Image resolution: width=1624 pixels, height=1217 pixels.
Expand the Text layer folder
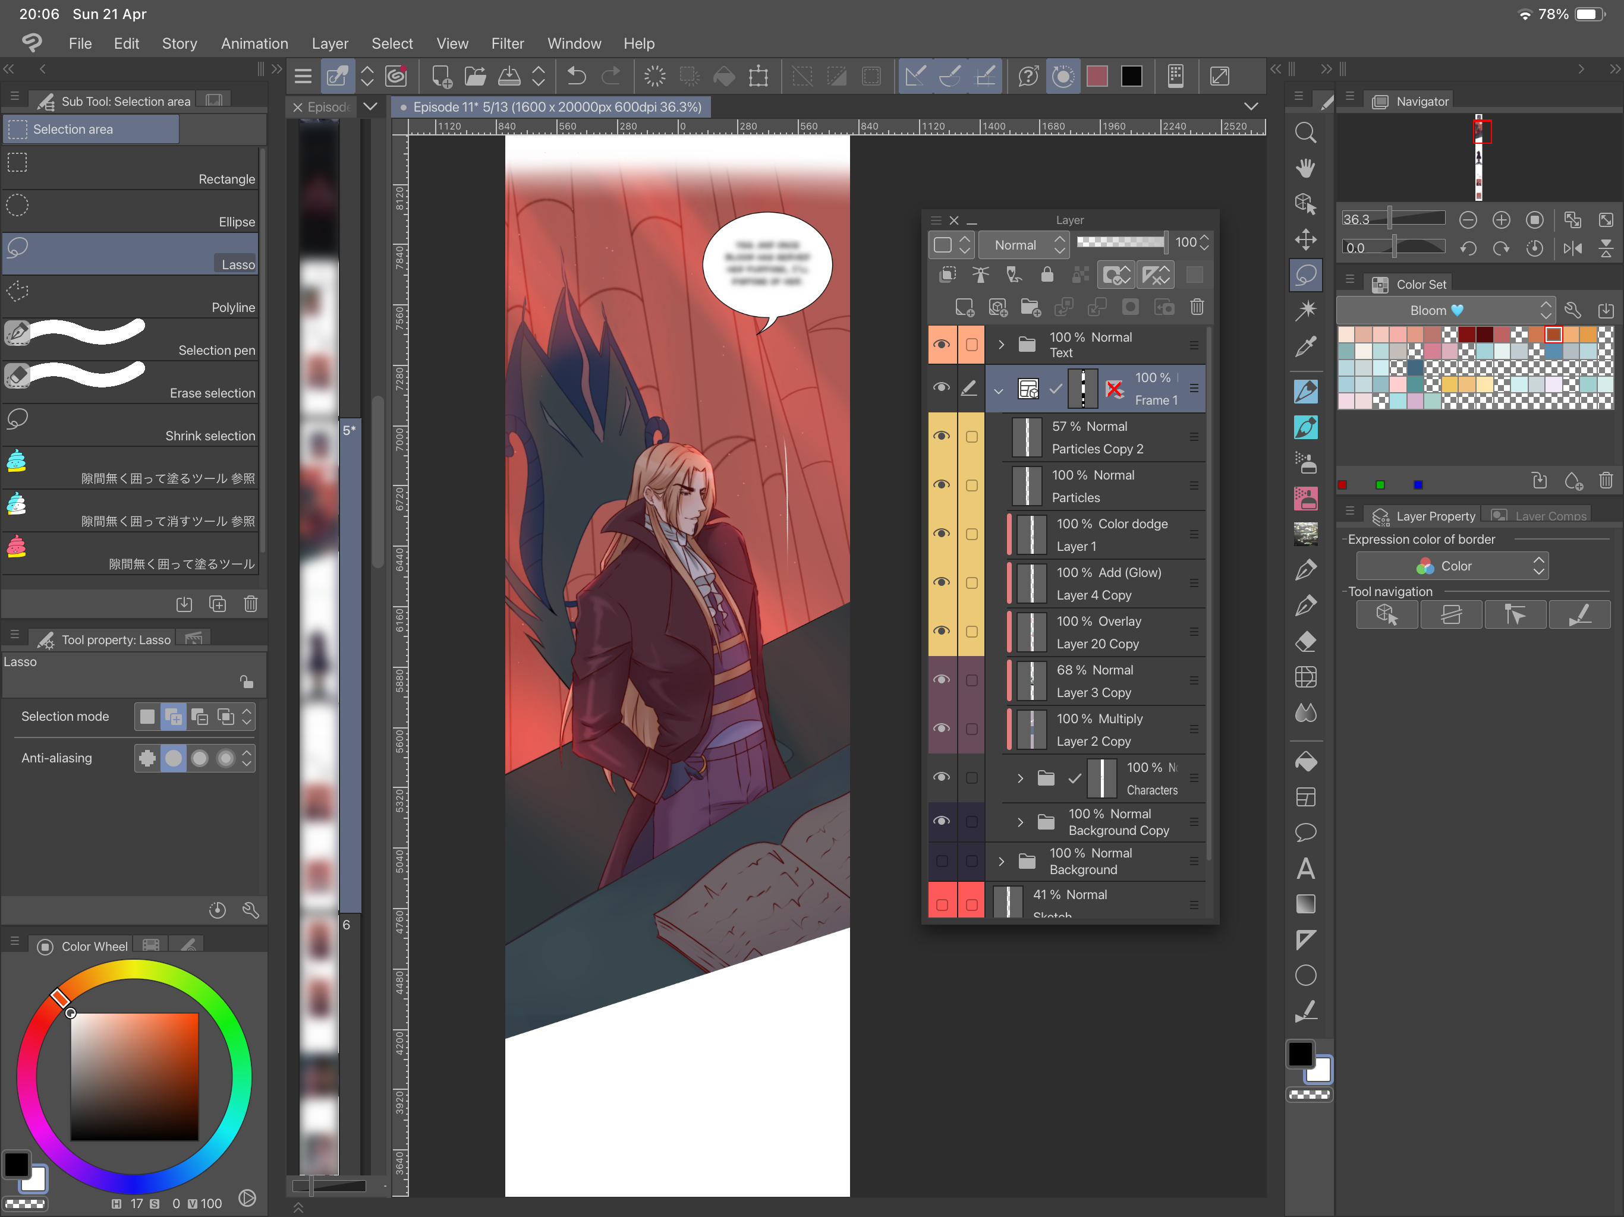(1000, 344)
